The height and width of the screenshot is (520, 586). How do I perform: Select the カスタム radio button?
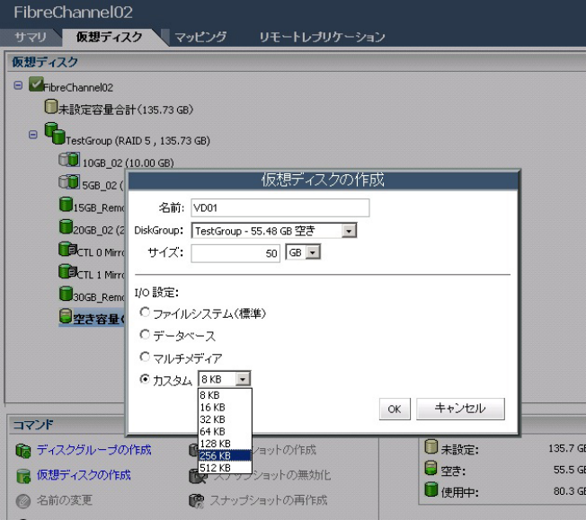145,379
